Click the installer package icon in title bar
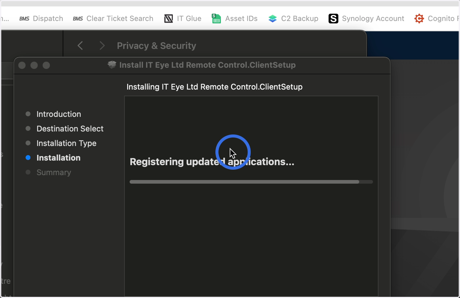This screenshot has width=460, height=298. [x=112, y=65]
